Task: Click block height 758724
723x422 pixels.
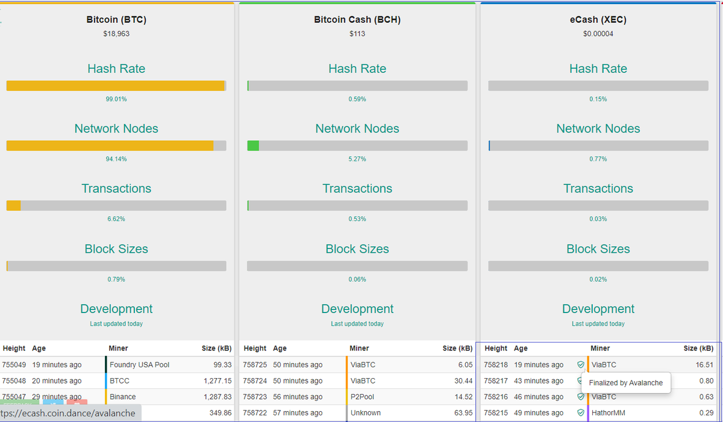Action: point(255,381)
